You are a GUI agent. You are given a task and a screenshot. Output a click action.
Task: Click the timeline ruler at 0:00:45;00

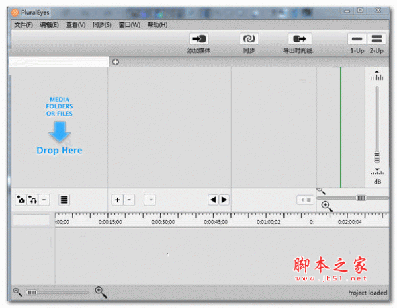tap(216, 222)
